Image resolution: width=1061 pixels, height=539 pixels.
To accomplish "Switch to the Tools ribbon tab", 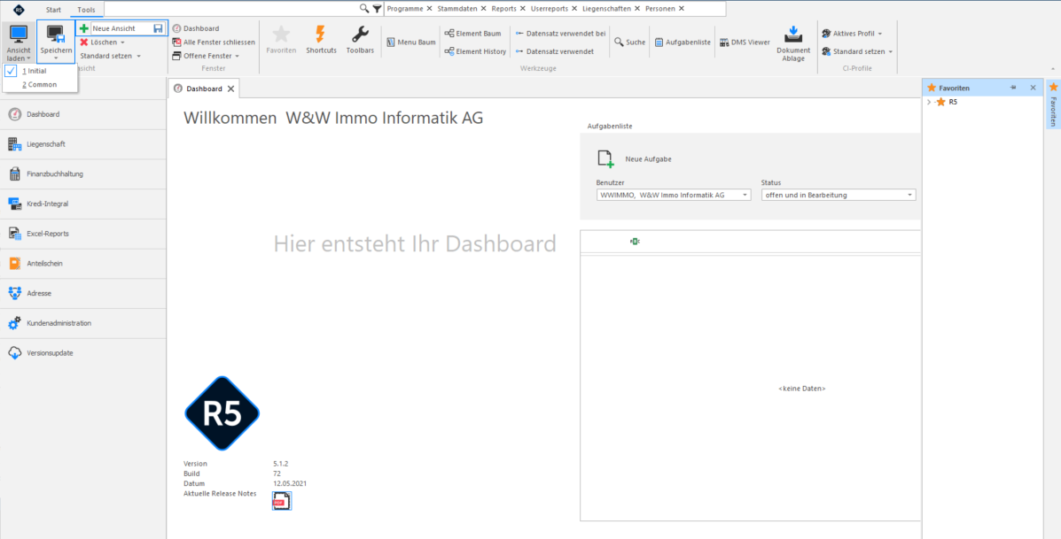I will click(87, 10).
